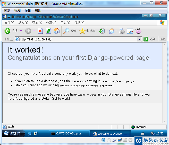Image resolution: width=169 pixels, height=145 pixels.
Task: Open VirtualBox 视图 menu
Action: pyautogui.click(x=18, y=11)
